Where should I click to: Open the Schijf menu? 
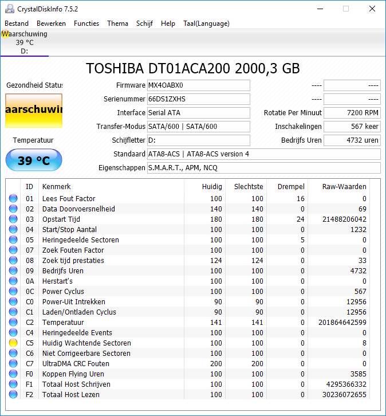click(x=144, y=23)
